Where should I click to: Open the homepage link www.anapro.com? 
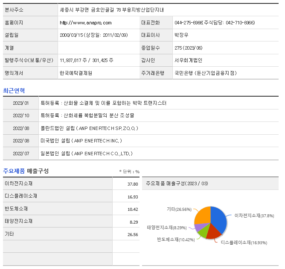(86, 23)
